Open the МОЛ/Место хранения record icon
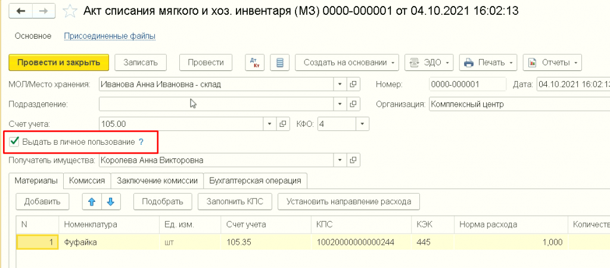610x268 pixels. [x=353, y=84]
